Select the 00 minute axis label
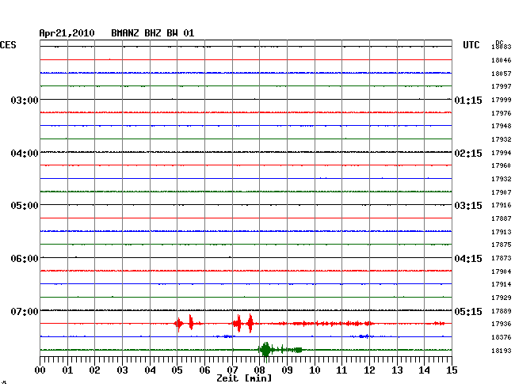Viewport: 515px width, 391px height. point(40,370)
